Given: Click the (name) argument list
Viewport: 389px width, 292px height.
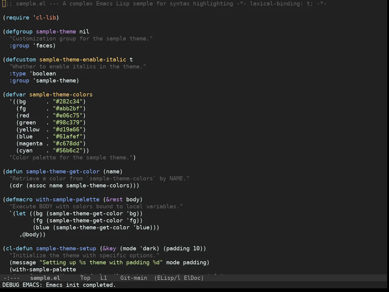Looking at the screenshot, I should pyautogui.click(x=113, y=172).
